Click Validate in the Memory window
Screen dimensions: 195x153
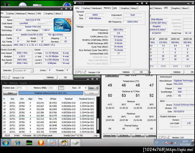[126, 72]
